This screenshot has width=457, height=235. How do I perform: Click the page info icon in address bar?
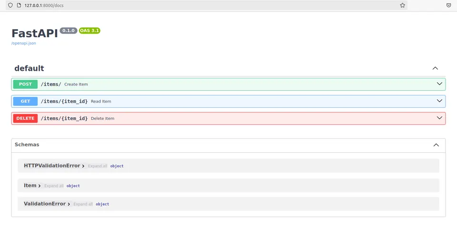19,5
